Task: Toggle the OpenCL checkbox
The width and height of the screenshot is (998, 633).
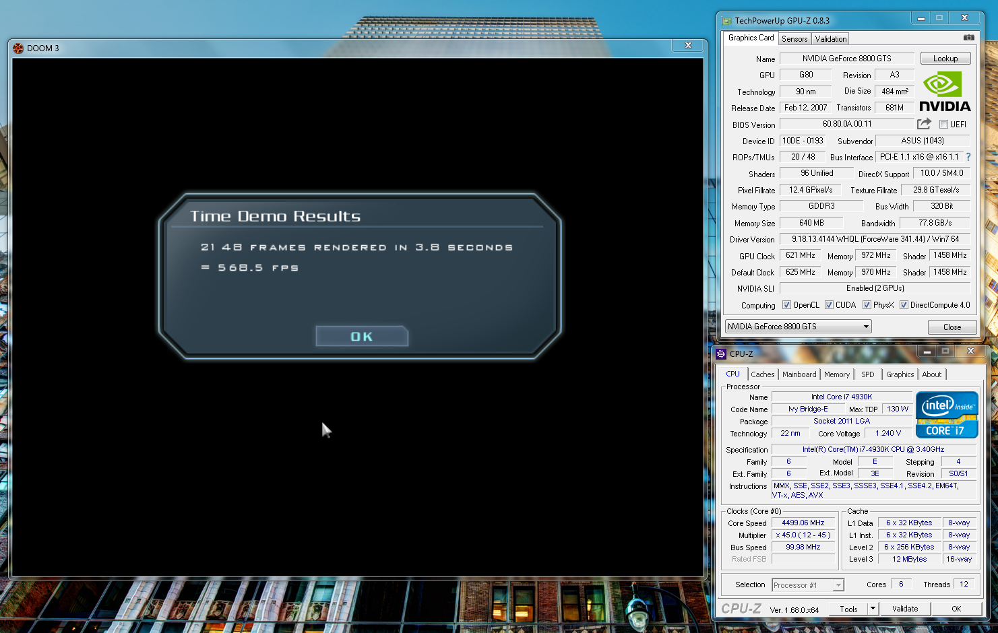Action: point(786,305)
